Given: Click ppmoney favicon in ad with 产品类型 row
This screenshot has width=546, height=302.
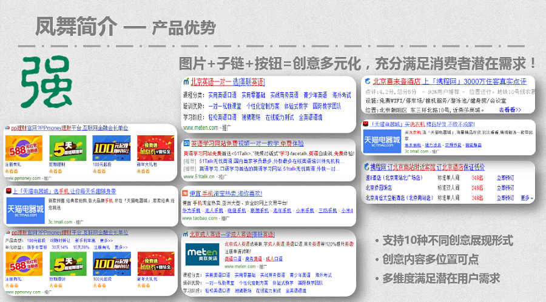Looking at the screenshot, I should click(x=8, y=232).
